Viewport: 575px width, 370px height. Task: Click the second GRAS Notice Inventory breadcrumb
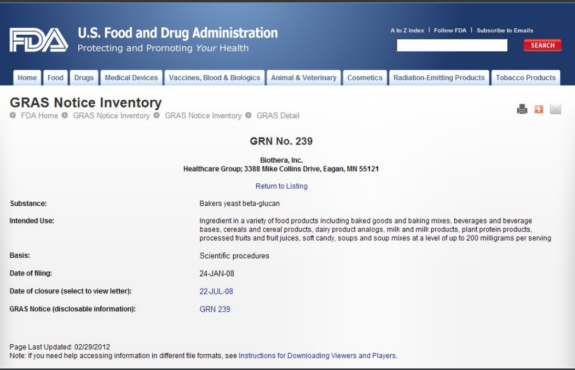(x=203, y=116)
